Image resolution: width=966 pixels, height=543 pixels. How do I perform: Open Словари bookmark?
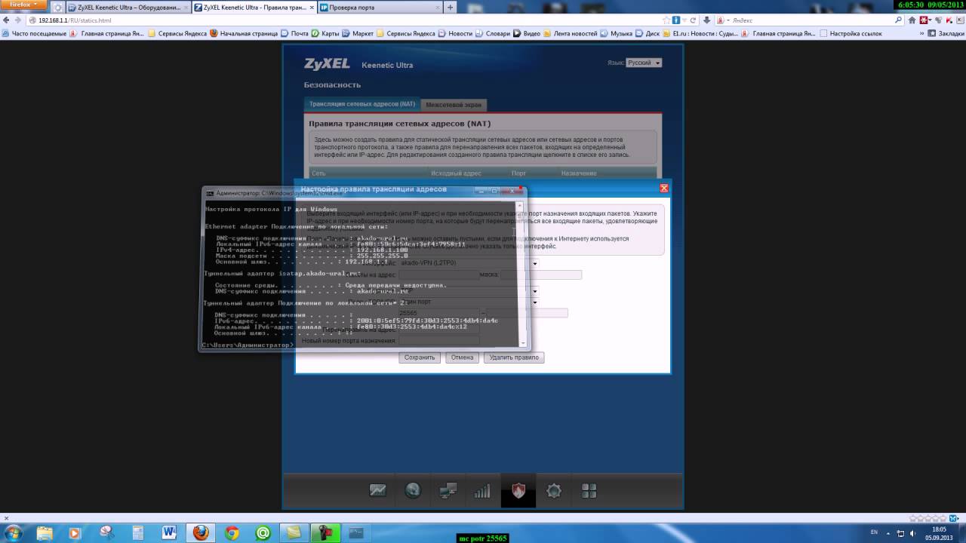pyautogui.click(x=493, y=33)
